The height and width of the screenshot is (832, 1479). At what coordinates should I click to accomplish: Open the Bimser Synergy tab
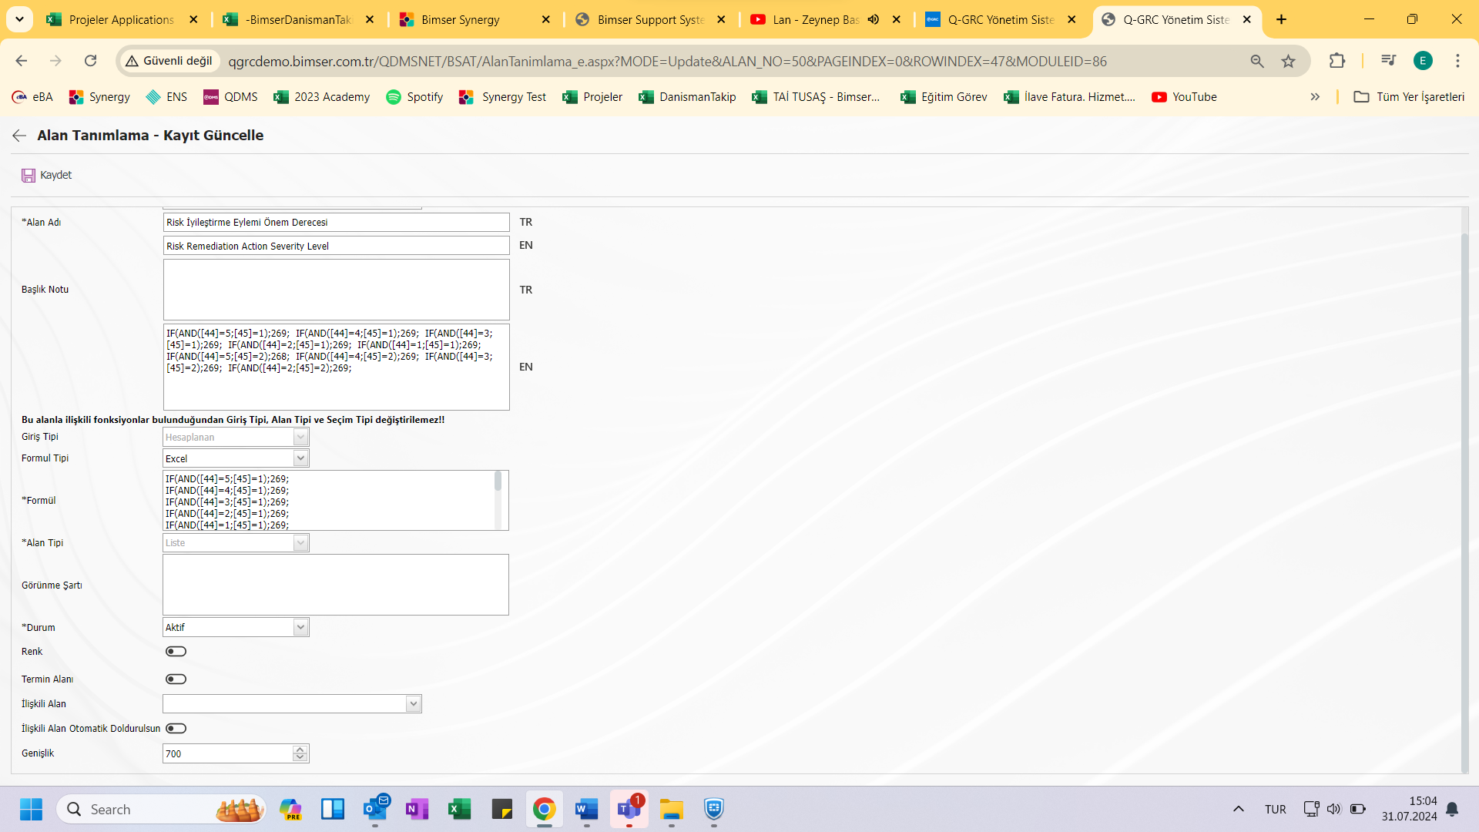tap(460, 20)
